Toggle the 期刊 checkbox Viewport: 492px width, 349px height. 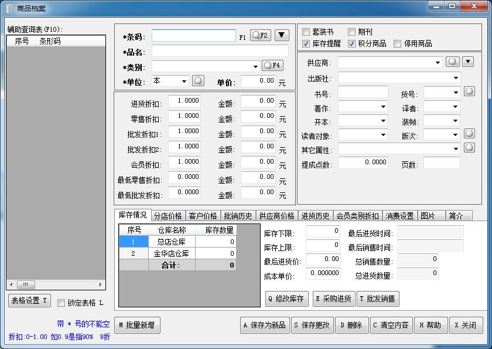(351, 32)
